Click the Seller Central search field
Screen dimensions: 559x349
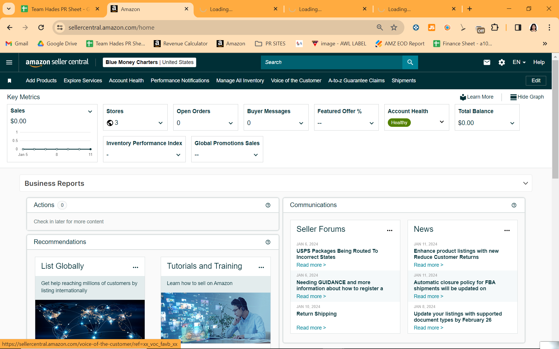coord(332,62)
